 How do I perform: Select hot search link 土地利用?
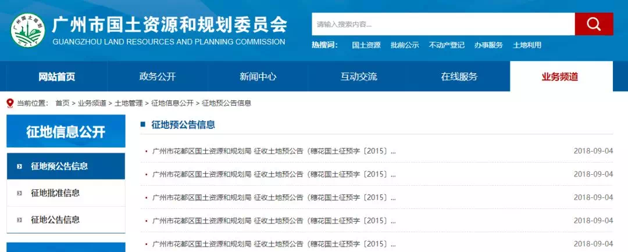(527, 45)
